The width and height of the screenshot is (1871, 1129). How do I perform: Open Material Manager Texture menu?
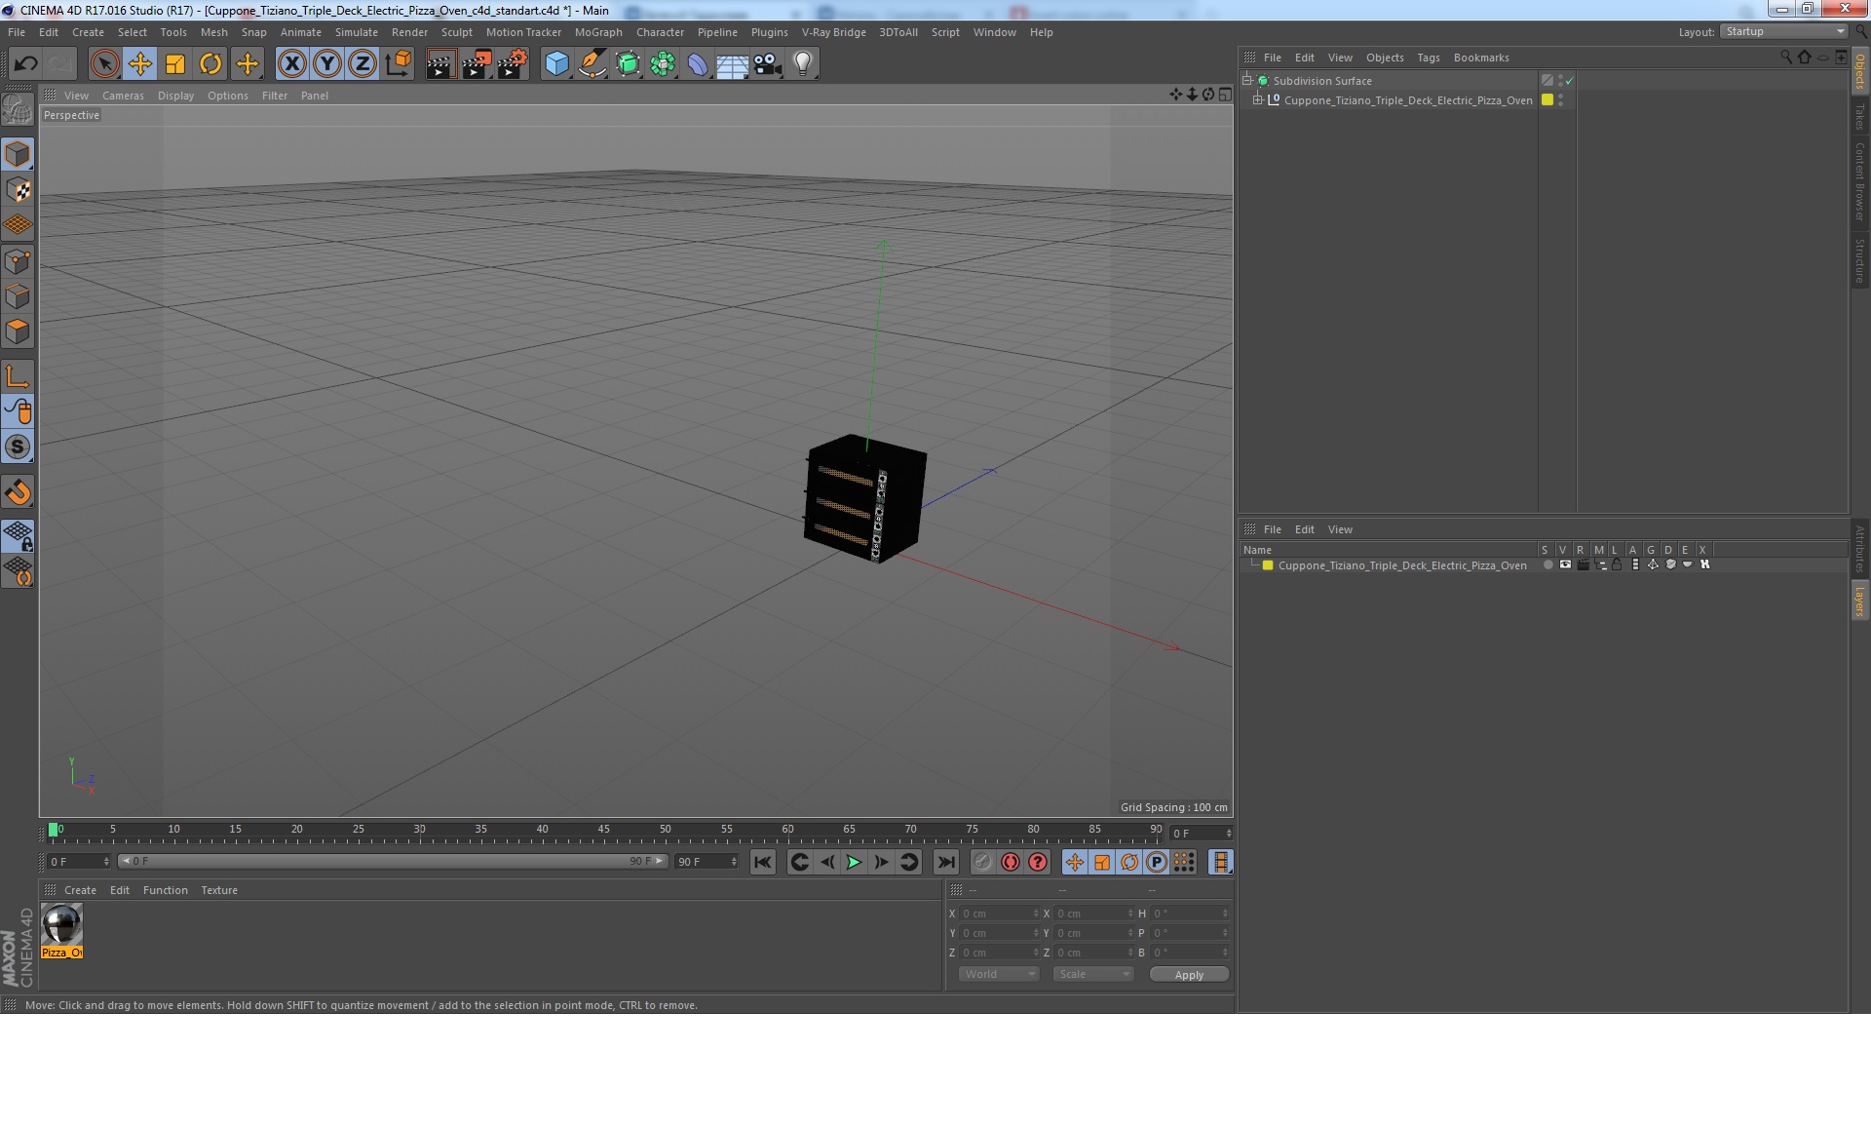(219, 890)
